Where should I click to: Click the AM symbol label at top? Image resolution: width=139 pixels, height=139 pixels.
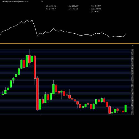[x=42, y=2]
